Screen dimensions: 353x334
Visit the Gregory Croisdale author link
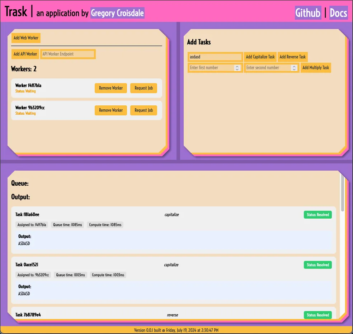[x=117, y=13]
